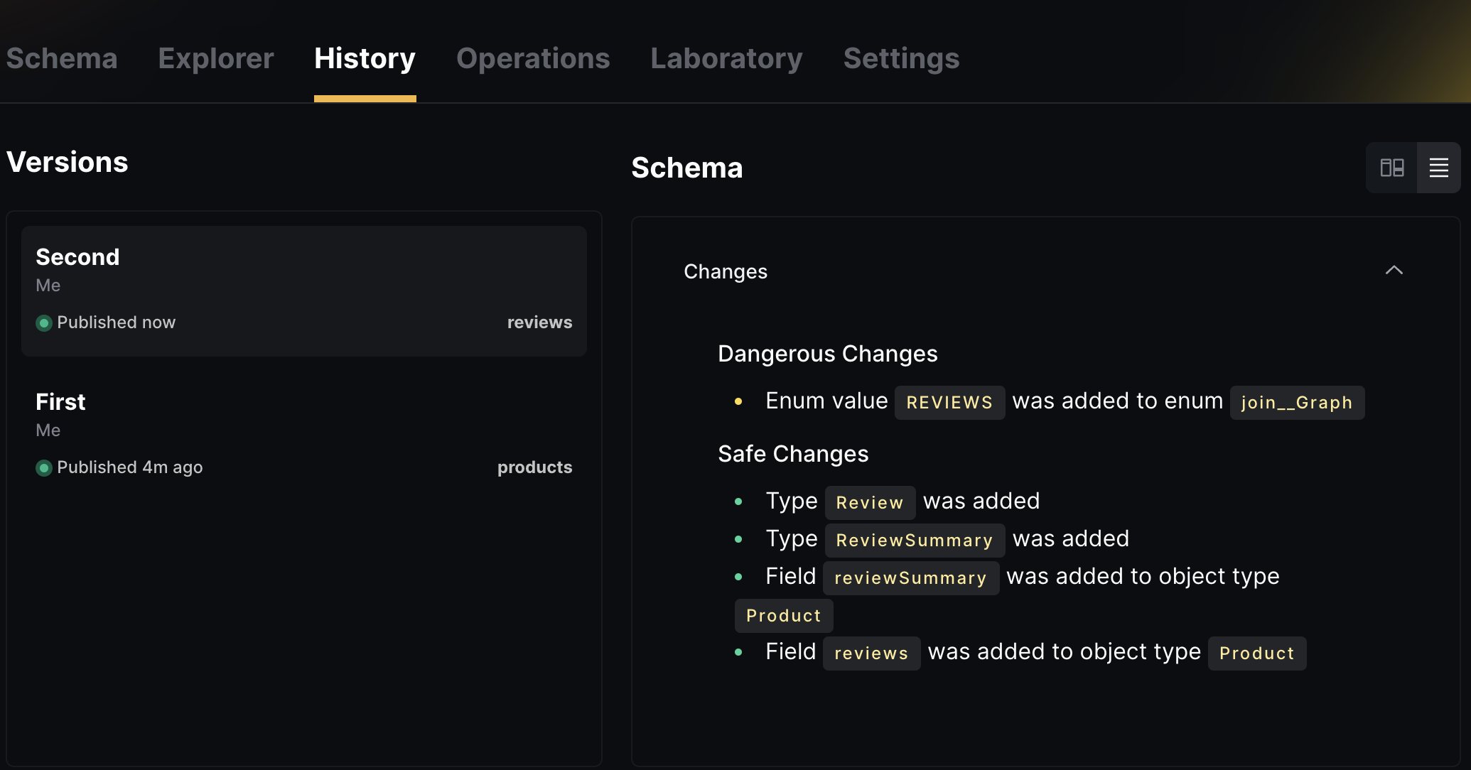Click the reviewSummary field tag
1471x770 pixels.
[x=911, y=578]
